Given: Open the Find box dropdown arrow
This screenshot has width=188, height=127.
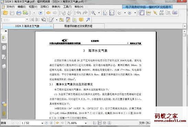Looking at the screenshot, I should click(x=27, y=20).
